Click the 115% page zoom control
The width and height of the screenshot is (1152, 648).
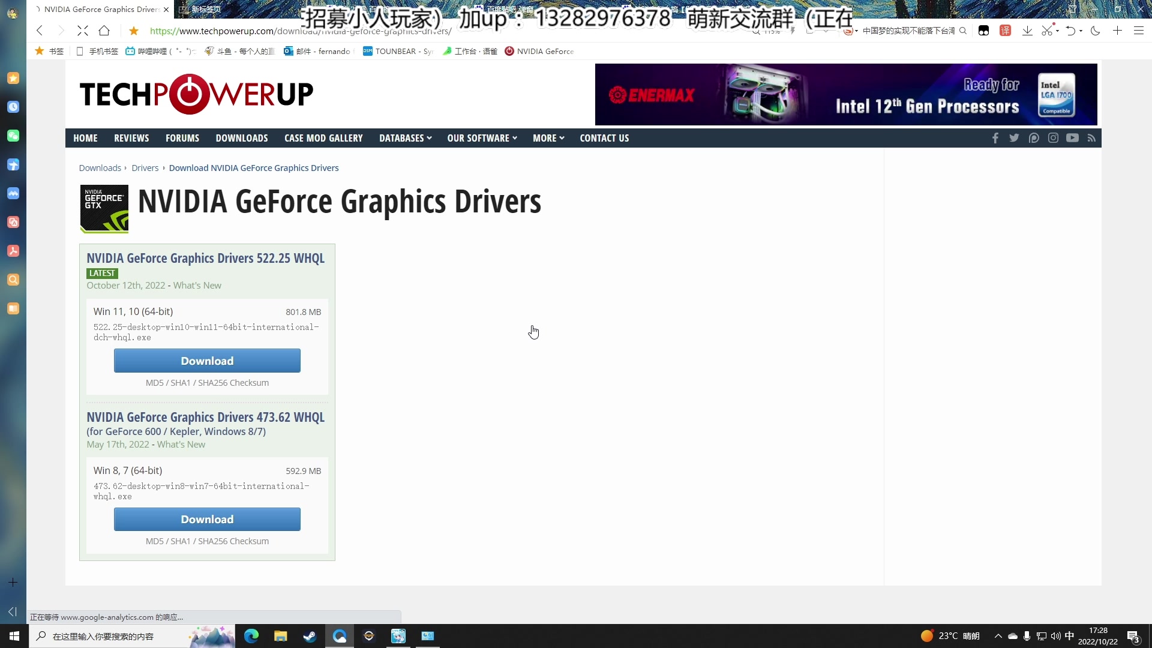(x=771, y=30)
